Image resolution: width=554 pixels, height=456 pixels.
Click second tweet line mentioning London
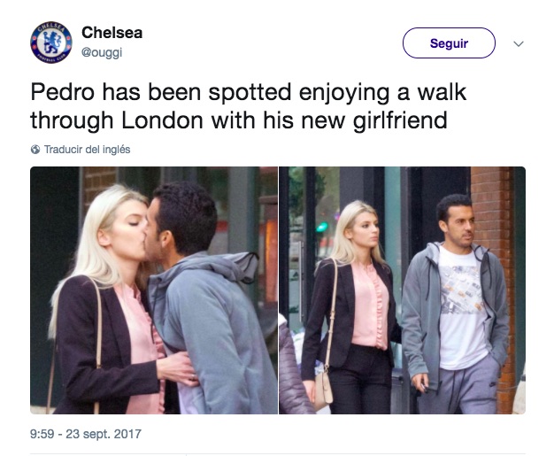239,120
